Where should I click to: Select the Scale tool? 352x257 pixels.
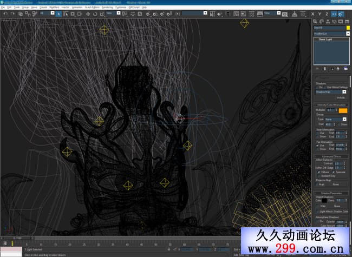[x=102, y=14]
